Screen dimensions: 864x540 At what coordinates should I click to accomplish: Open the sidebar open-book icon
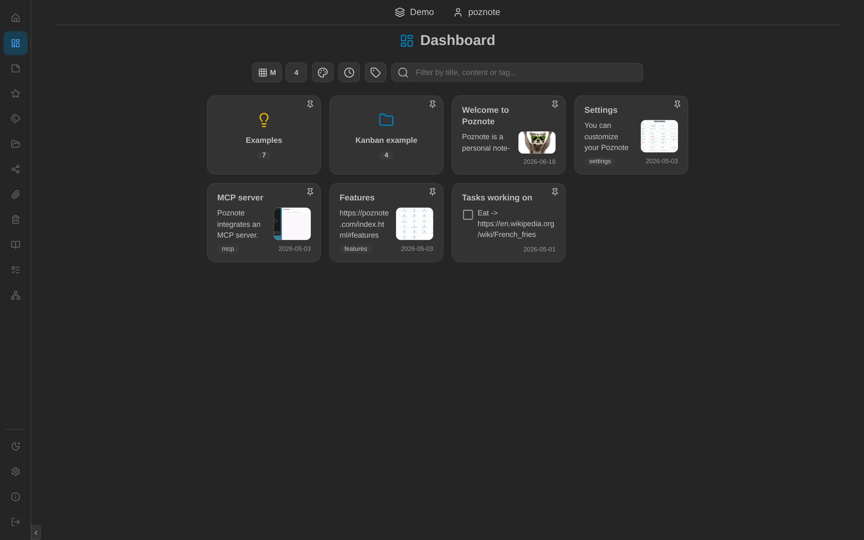[16, 245]
